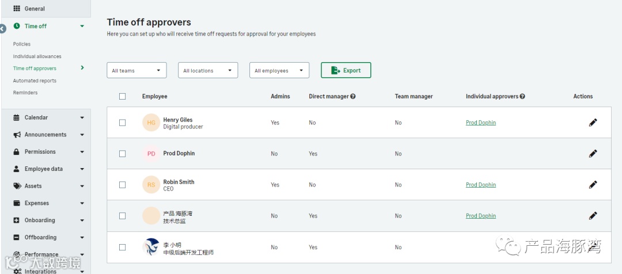The image size is (622, 274).
Task: Click the Direct manager help question icon
Action: coord(353,97)
